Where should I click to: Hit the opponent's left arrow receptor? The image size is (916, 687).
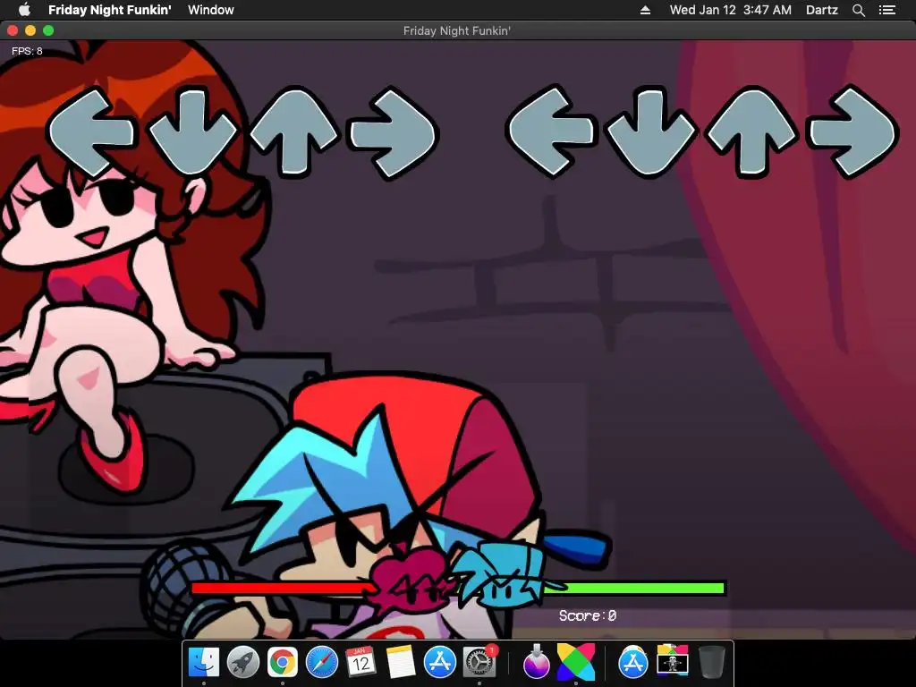click(92, 132)
